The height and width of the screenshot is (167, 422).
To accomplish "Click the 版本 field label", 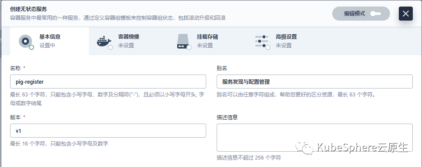I will pos(15,117).
